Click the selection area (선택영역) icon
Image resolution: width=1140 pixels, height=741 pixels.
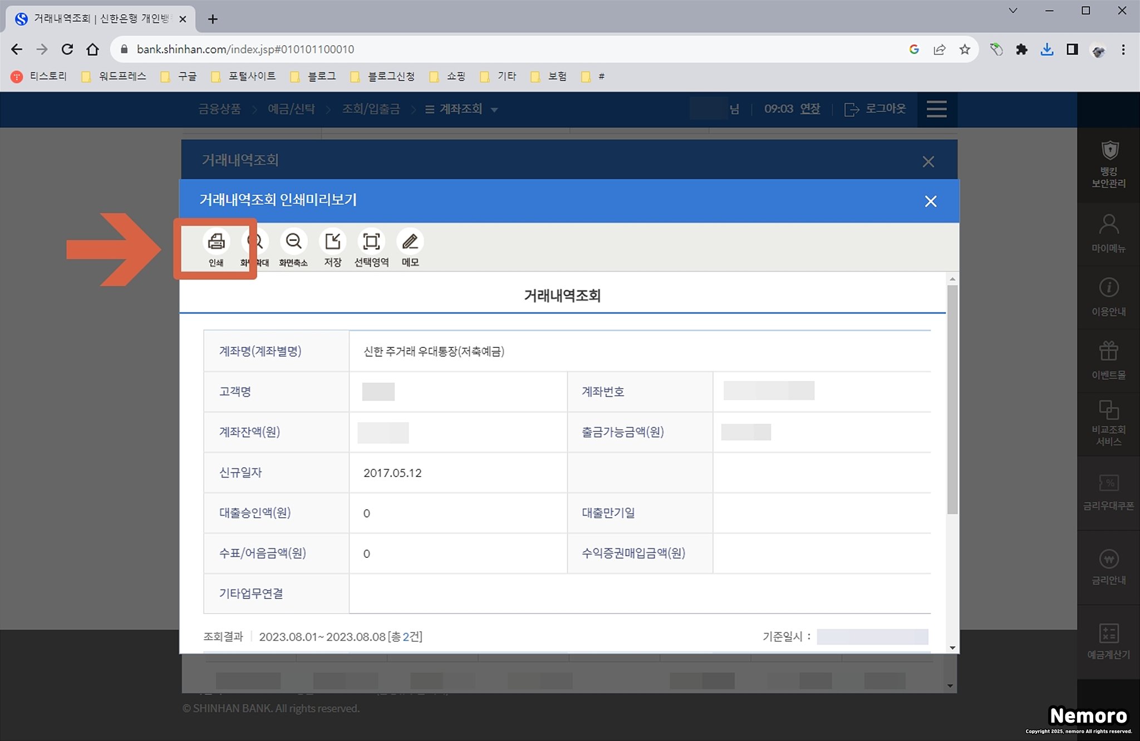pos(371,242)
